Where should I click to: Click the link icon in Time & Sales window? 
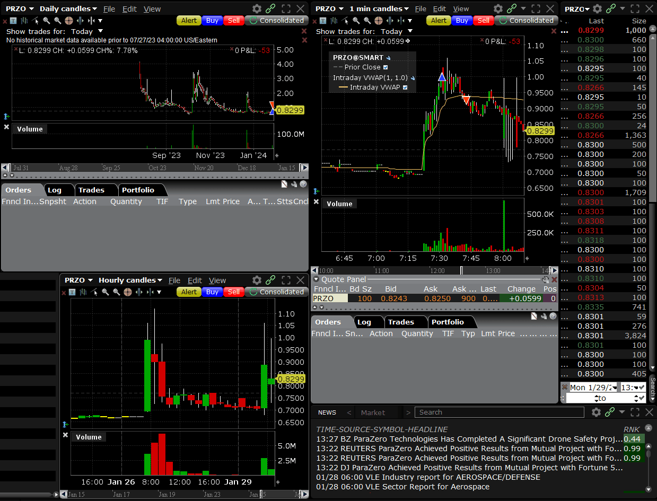pyautogui.click(x=611, y=8)
